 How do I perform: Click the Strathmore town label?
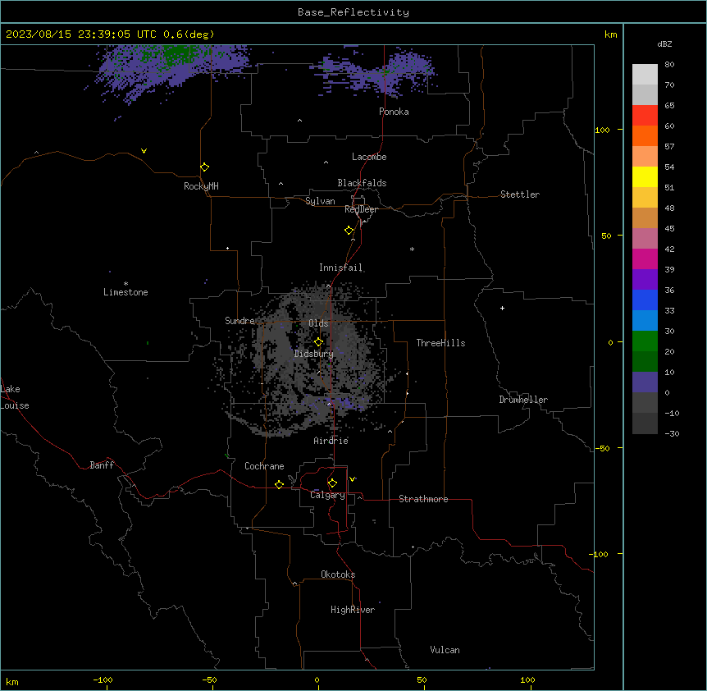pos(423,499)
